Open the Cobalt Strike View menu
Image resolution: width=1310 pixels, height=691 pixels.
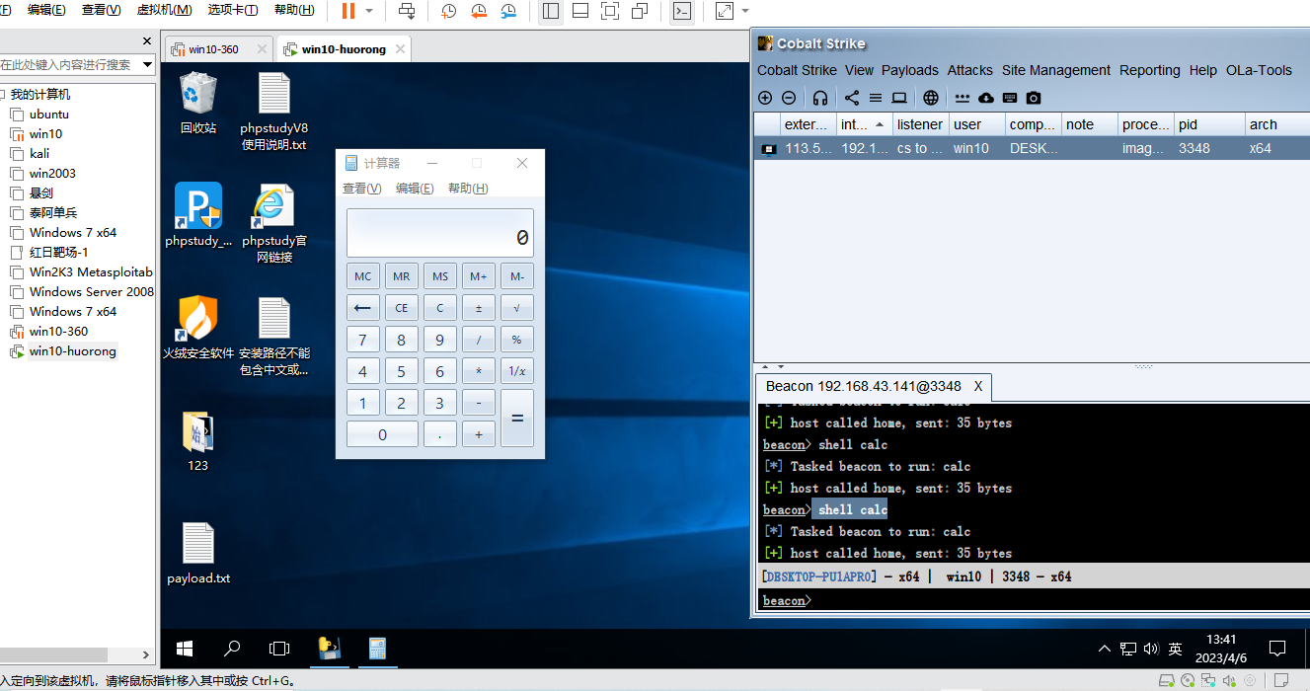coord(859,70)
